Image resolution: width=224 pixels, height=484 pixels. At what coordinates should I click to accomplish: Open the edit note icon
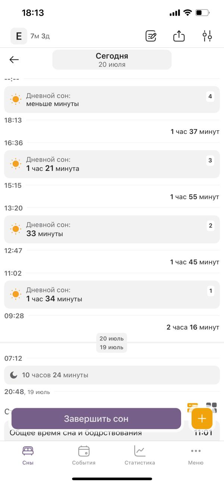coord(151,36)
